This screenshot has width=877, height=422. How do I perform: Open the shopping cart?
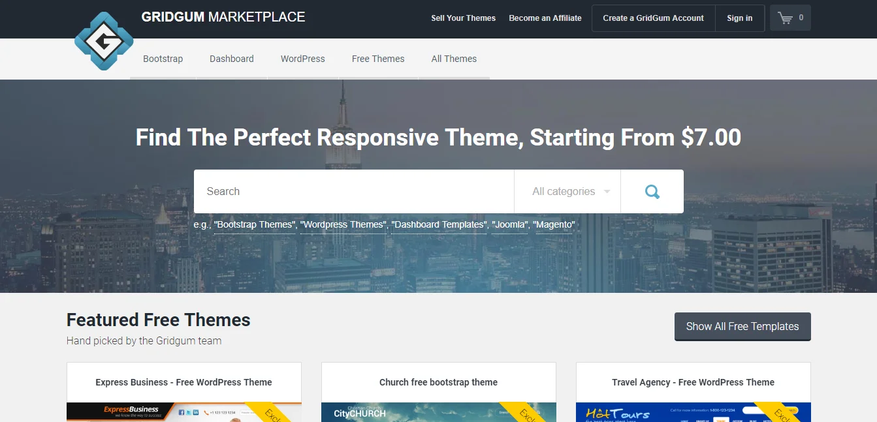click(x=790, y=18)
